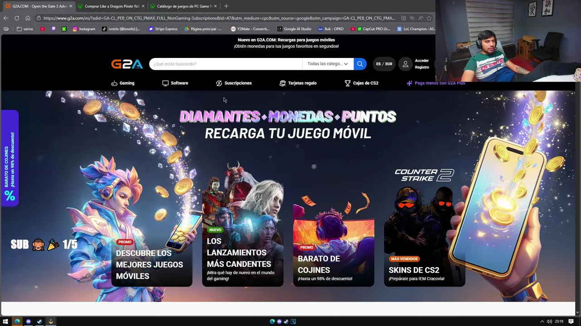The height and width of the screenshot is (326, 581).
Task: Click the Diamantes Monedas Puntos banner heading
Action: (x=288, y=117)
